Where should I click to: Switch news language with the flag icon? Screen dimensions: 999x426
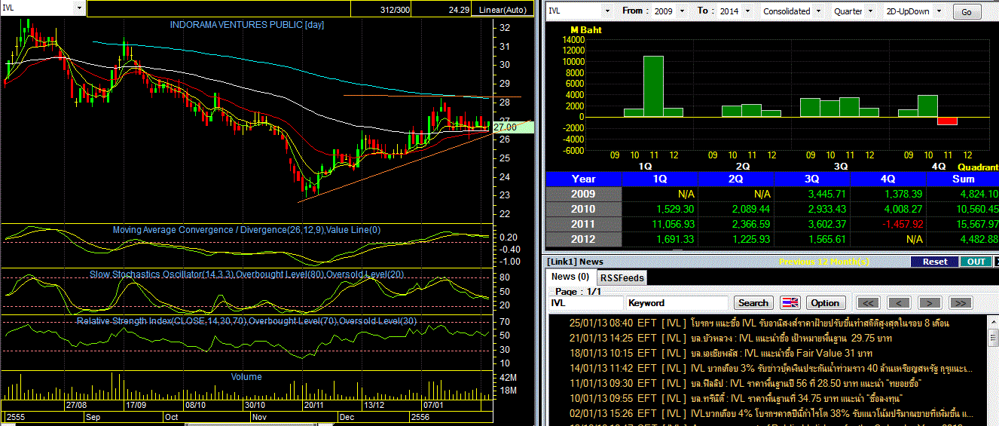pyautogui.click(x=790, y=302)
